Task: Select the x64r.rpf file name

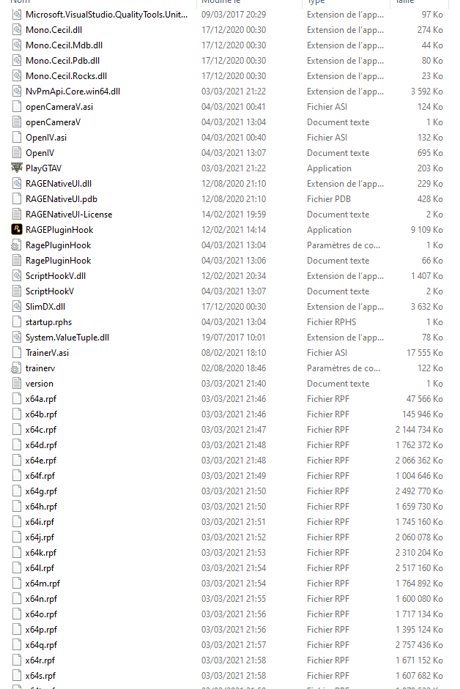Action: (40, 660)
